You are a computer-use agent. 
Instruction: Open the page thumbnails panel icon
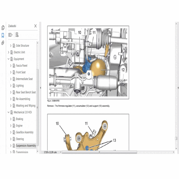(3, 28)
